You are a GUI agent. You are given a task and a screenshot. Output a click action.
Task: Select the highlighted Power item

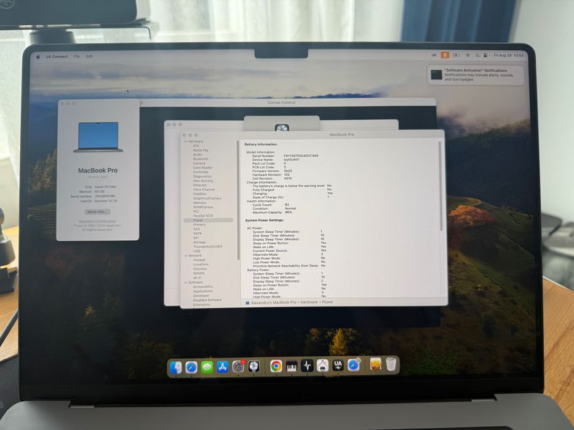pos(209,221)
